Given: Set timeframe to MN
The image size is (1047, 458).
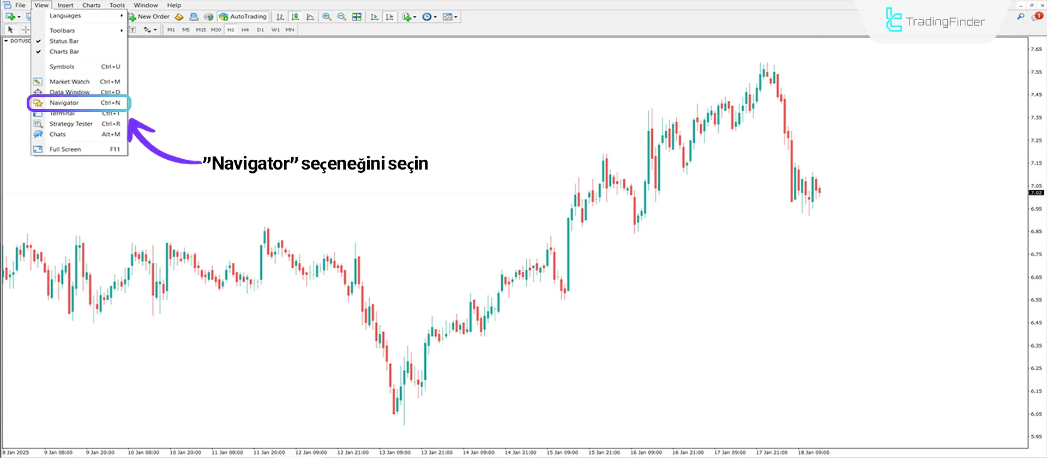Looking at the screenshot, I should pyautogui.click(x=290, y=29).
